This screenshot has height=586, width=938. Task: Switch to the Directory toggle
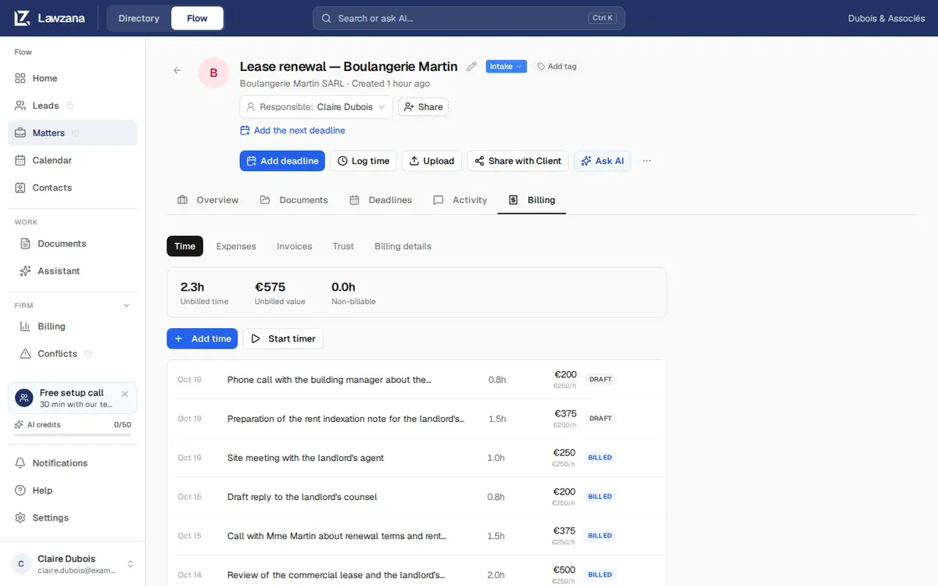tap(139, 18)
